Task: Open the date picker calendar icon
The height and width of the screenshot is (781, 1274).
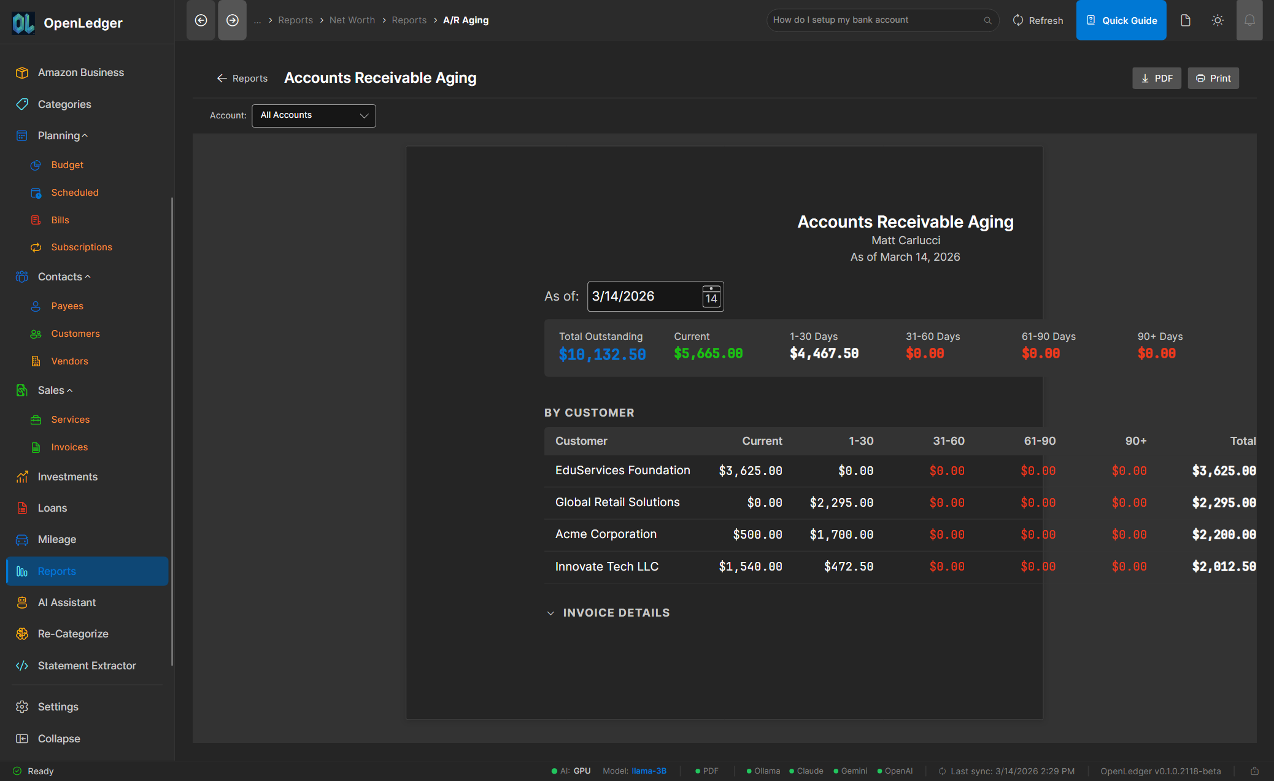Action: (x=710, y=297)
